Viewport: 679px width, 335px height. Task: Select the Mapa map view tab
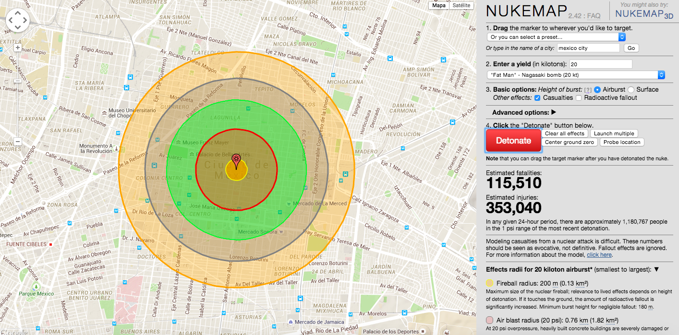click(x=439, y=6)
